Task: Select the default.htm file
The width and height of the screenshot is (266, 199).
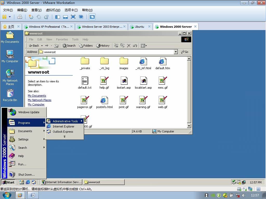Action: (x=163, y=63)
